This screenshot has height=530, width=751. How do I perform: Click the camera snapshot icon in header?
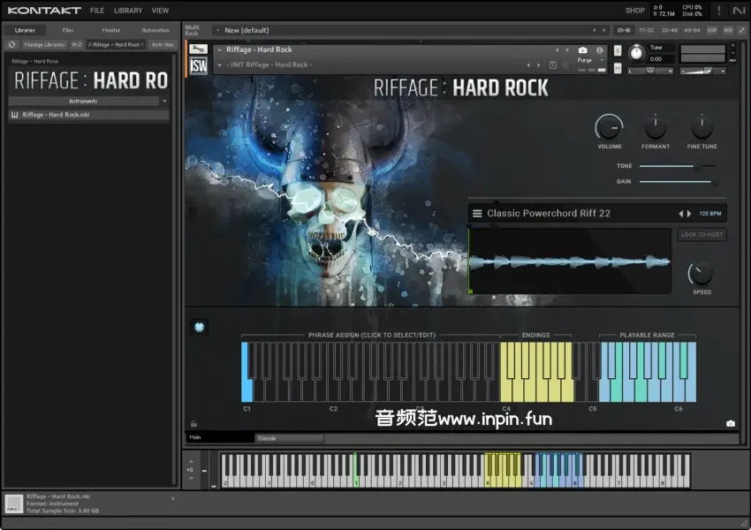582,50
